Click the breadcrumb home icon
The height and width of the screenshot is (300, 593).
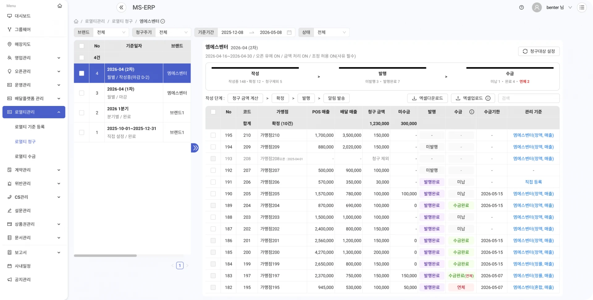pos(76,21)
